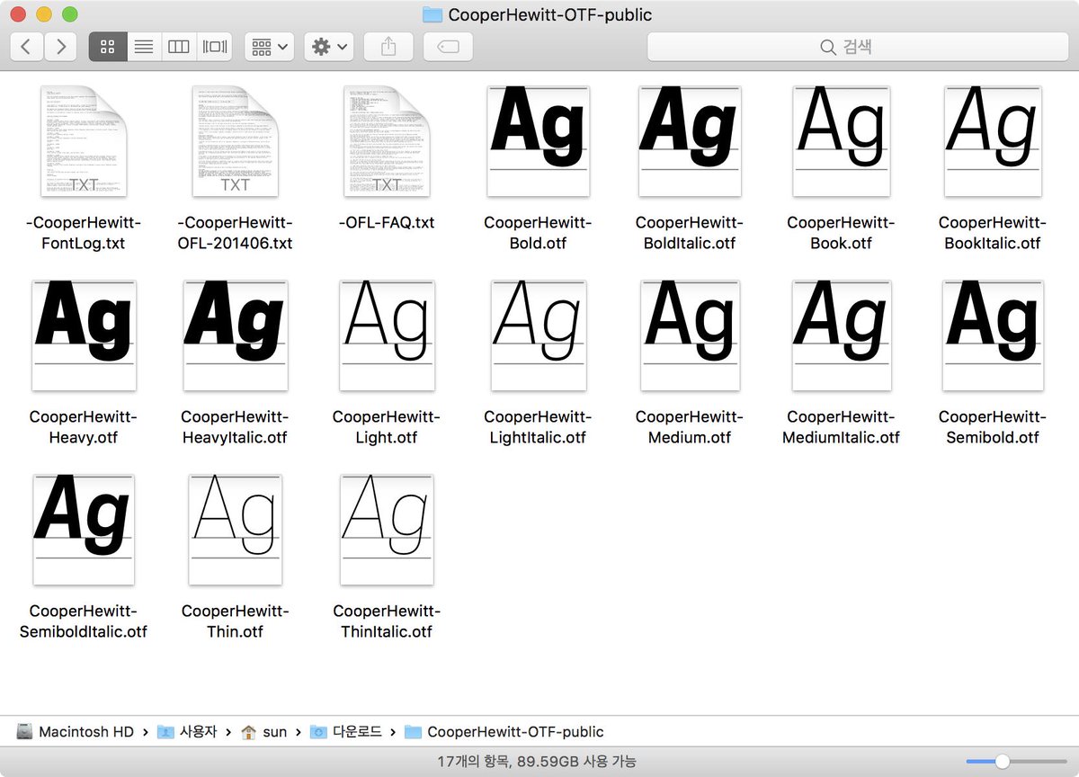Viewport: 1079px width, 777px height.
Task: Go forward with the right chevron button
Action: [x=60, y=47]
